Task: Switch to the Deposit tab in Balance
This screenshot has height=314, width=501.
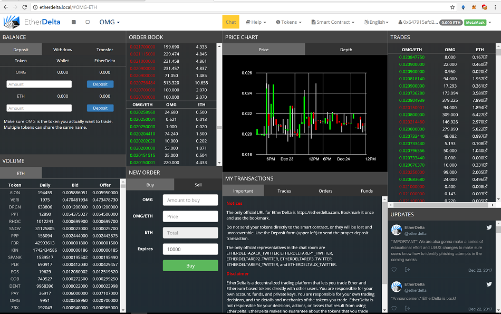Action: [21, 50]
